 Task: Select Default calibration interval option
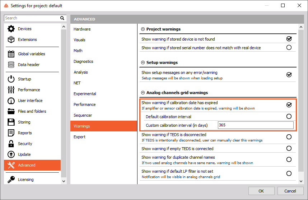tap(289, 116)
